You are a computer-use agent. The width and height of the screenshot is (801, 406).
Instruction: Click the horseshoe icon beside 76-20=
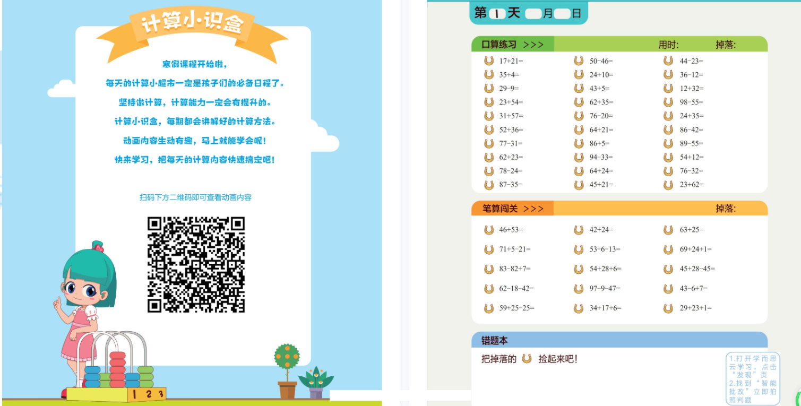pyautogui.click(x=579, y=116)
